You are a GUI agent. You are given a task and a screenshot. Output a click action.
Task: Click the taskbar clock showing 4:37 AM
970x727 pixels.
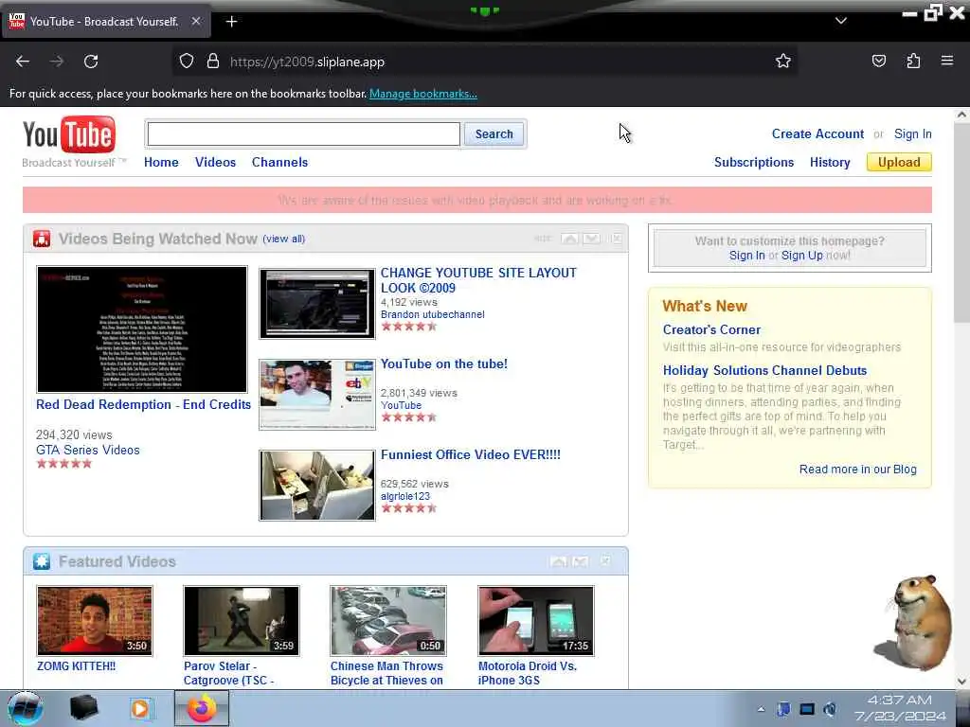[900, 708]
